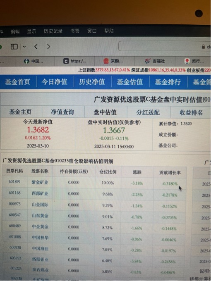Open 历史记录 menu
Image resolution: width=211 pixels, height=281 pixels.
53,31
